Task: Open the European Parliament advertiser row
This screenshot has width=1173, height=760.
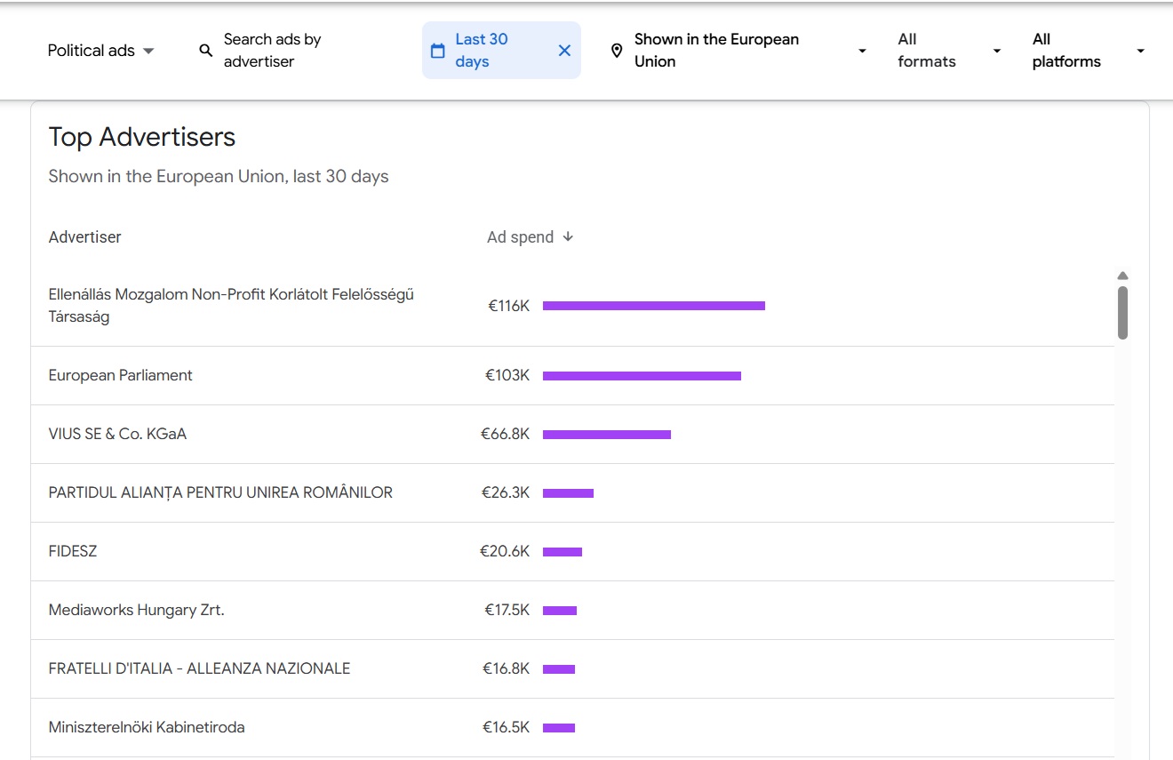Action: pyautogui.click(x=572, y=376)
